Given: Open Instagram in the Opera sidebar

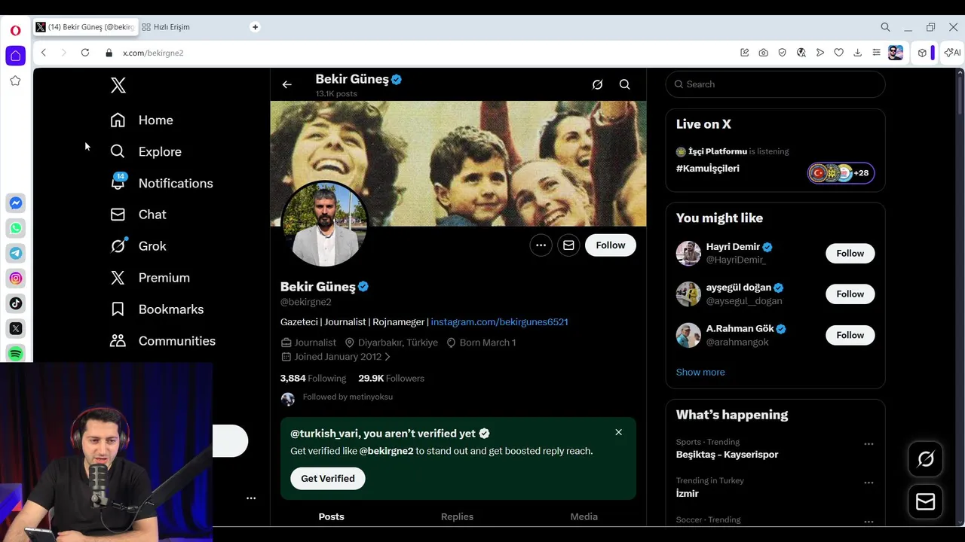Looking at the screenshot, I should [x=16, y=279].
